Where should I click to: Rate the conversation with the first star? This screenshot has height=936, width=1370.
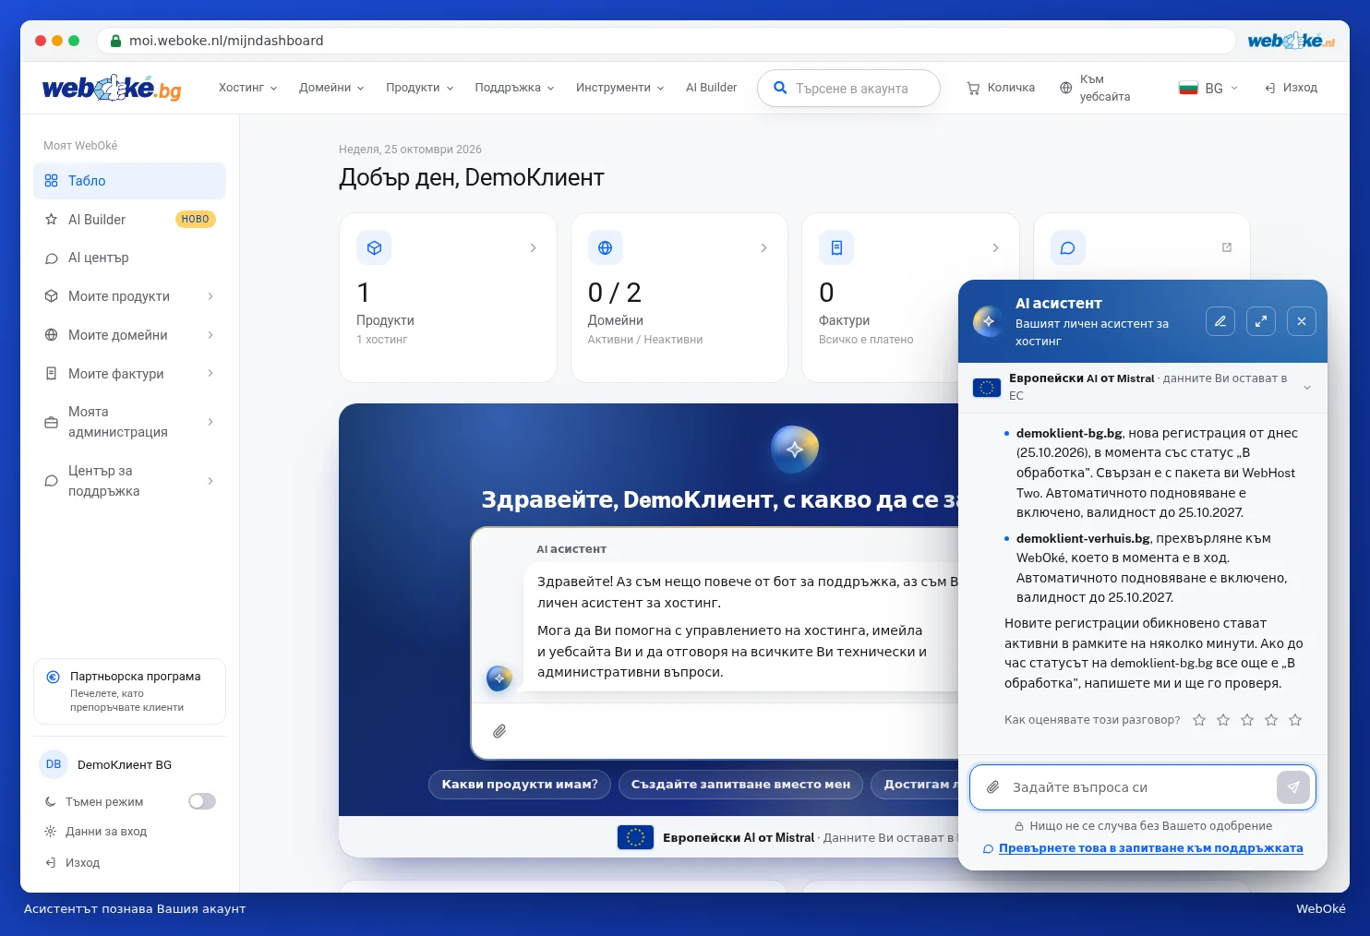[1199, 720]
